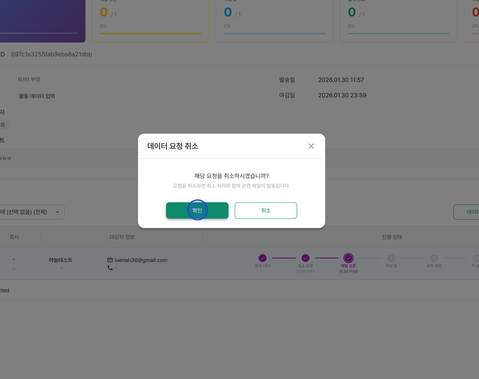Image resolution: width=479 pixels, height=379 pixels.
Task: Click the green-outlined 데이터 button on the right
Action: (466, 212)
